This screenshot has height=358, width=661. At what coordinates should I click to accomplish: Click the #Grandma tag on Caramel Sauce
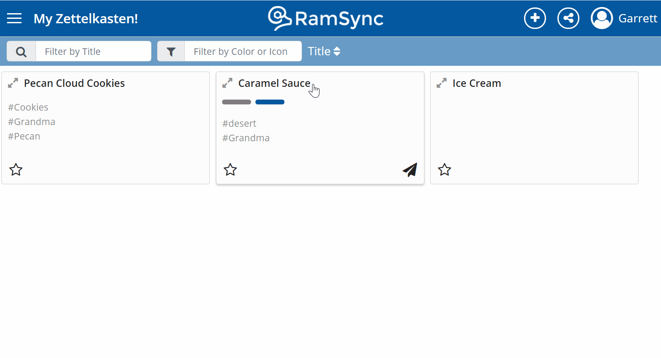tap(246, 138)
